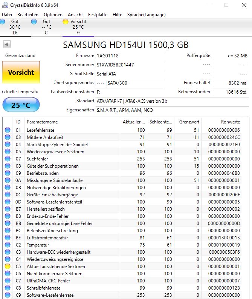Screen dimensions: 252x299
Task: Click the previous disk arrow button
Action: (7, 45)
